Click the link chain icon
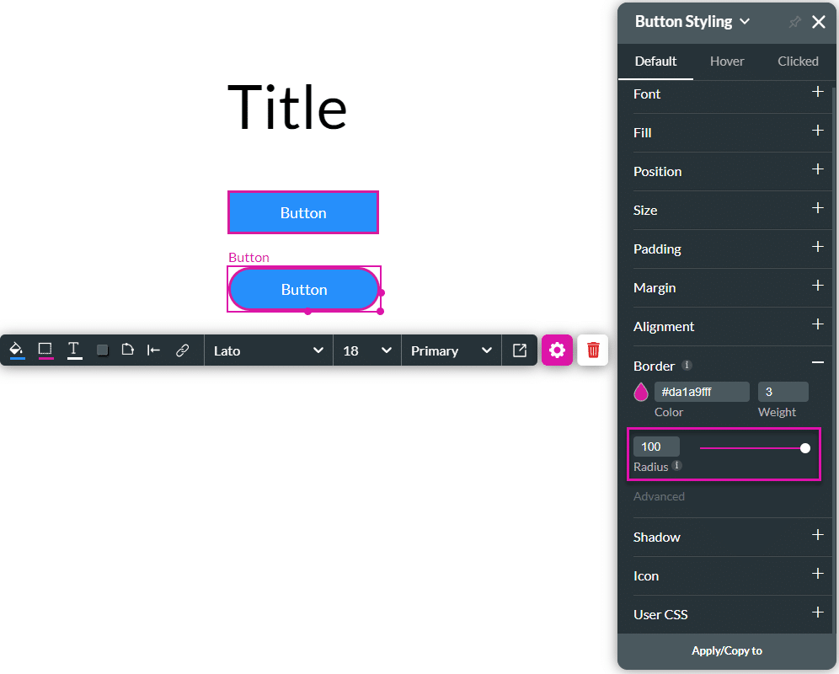839x674 pixels. (x=182, y=350)
